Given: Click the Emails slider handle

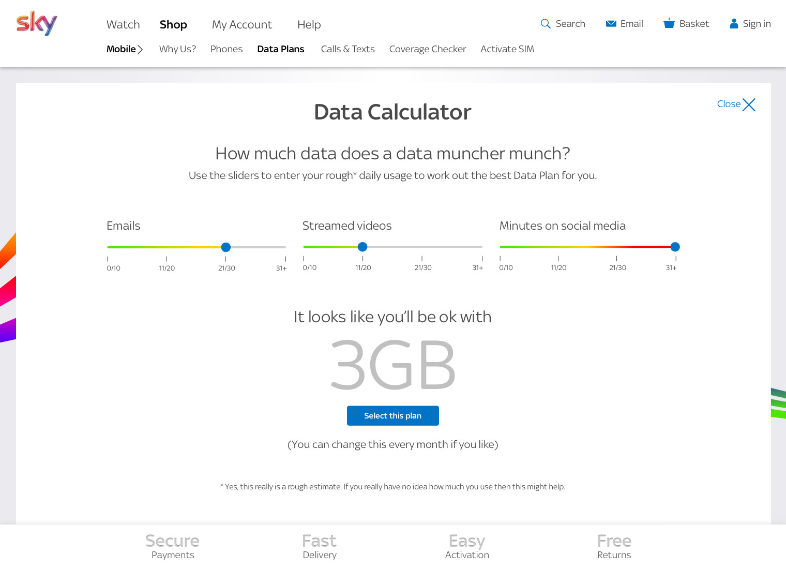Looking at the screenshot, I should pyautogui.click(x=226, y=247).
